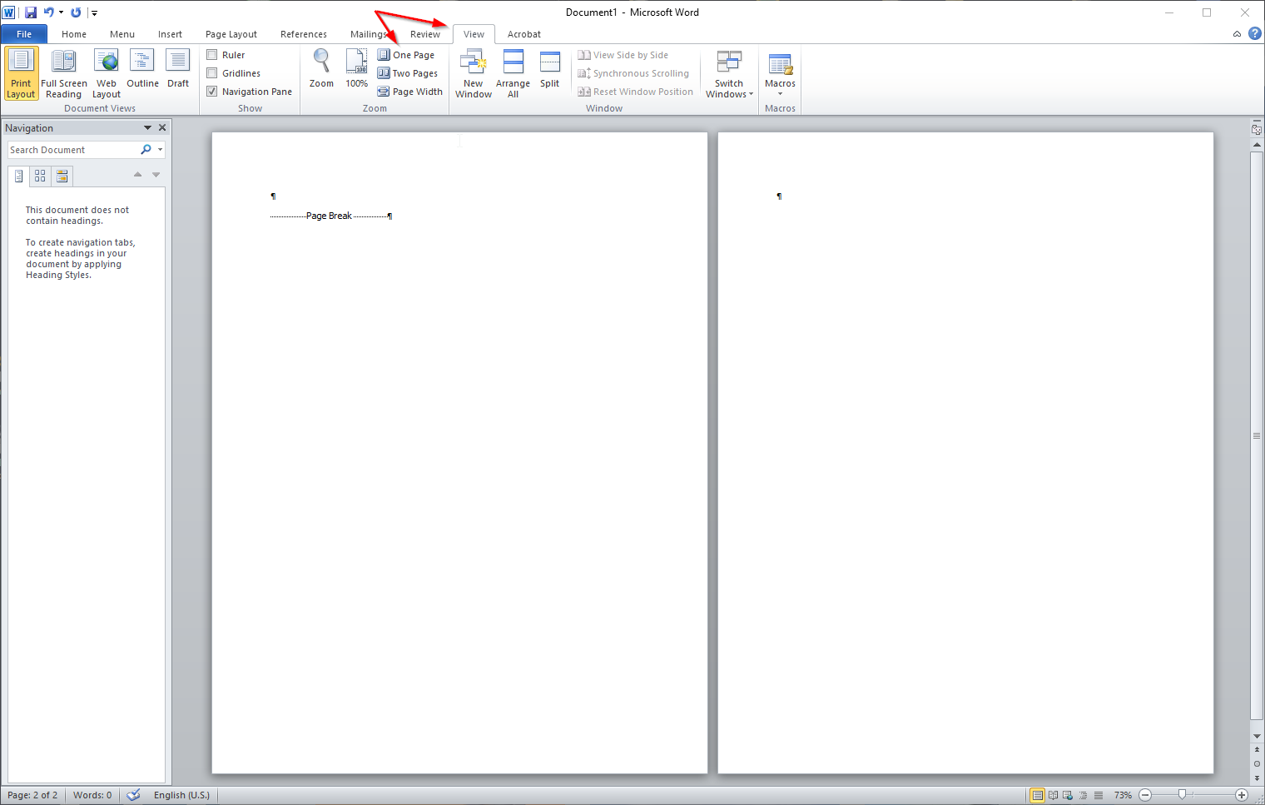The width and height of the screenshot is (1265, 805).
Task: Click the vertical scrollbar thumb
Action: point(1257,435)
